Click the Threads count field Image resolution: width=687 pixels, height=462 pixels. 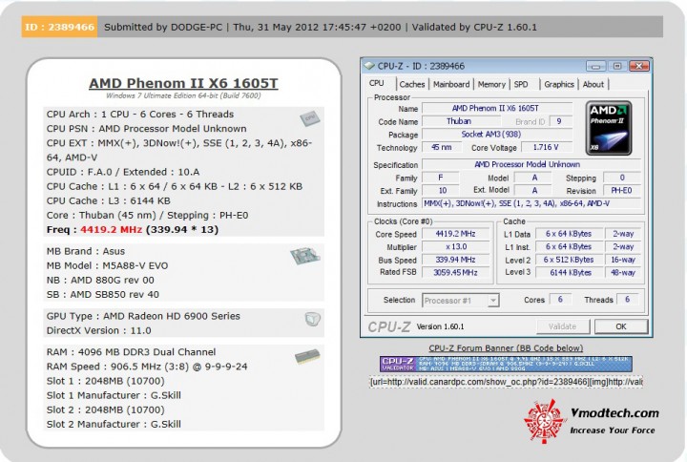[x=628, y=300]
